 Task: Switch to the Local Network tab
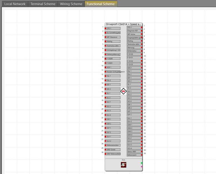pyautogui.click(x=15, y=4)
